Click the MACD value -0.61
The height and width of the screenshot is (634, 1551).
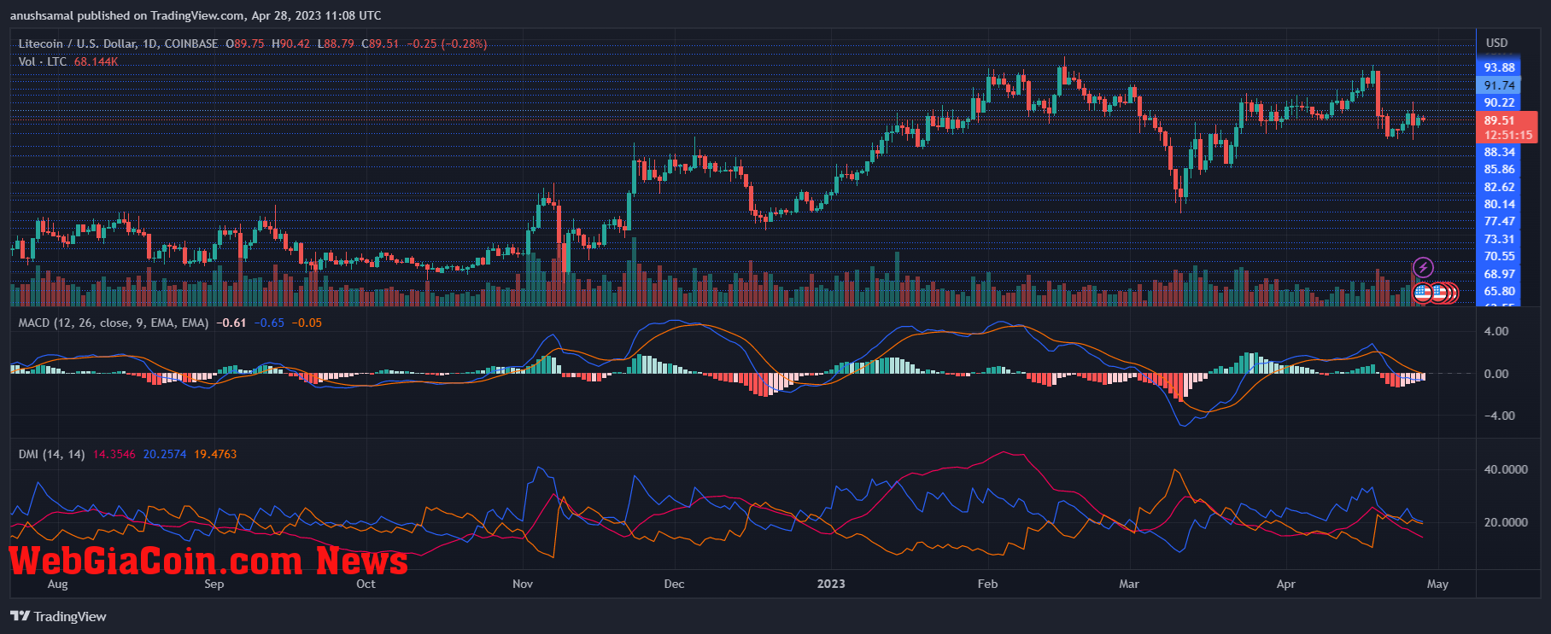[x=231, y=323]
